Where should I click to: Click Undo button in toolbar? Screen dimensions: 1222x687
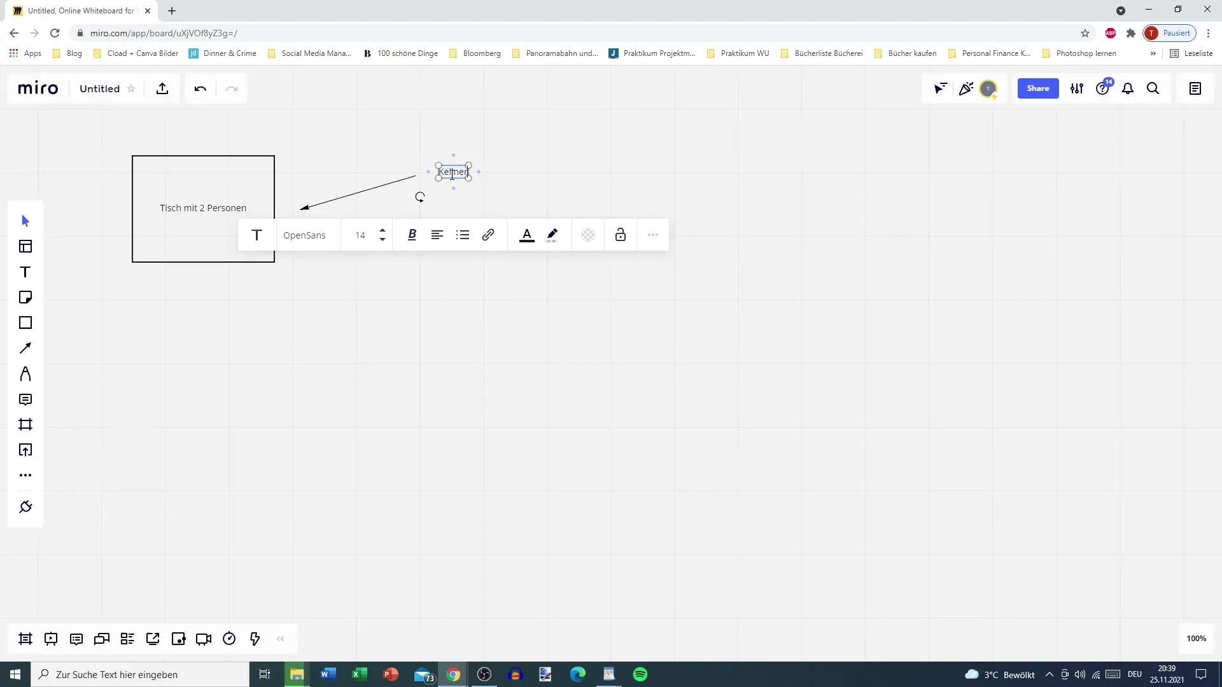[x=200, y=88]
